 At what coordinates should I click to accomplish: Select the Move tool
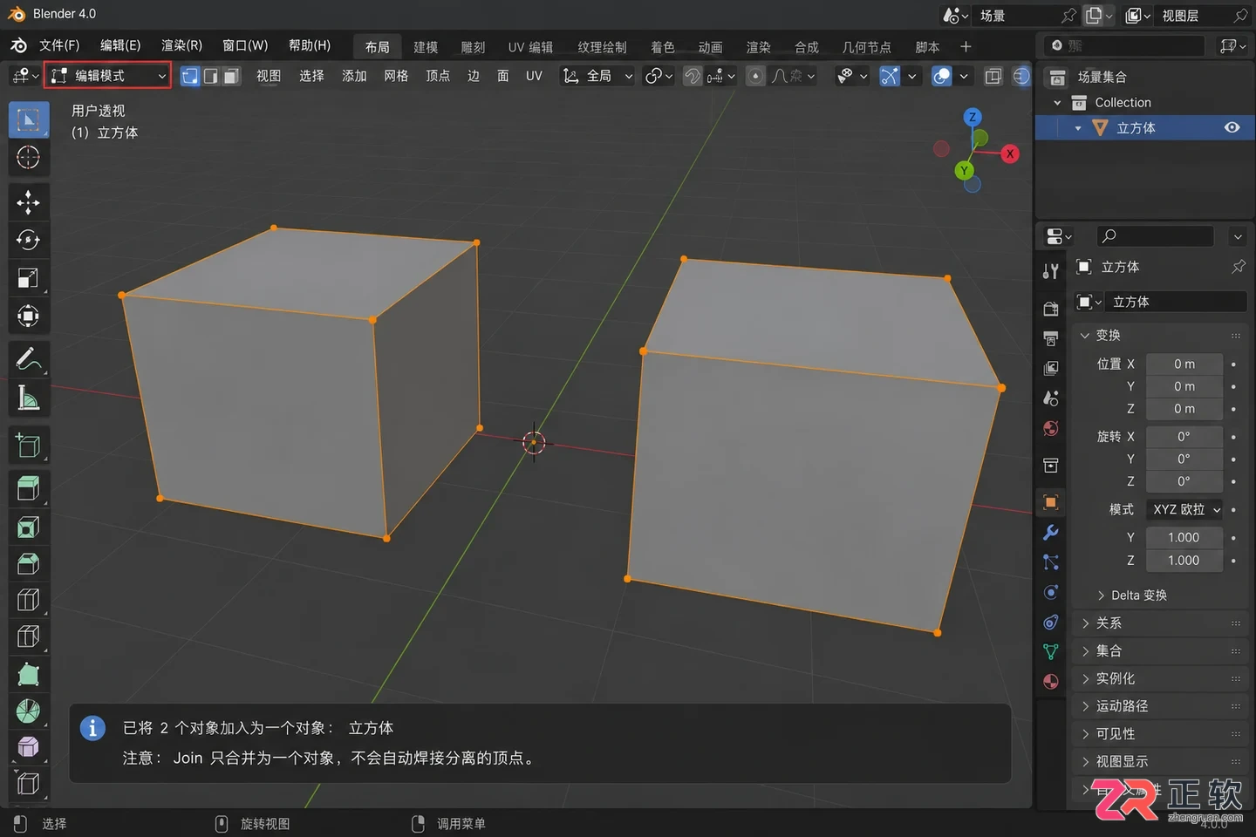(x=29, y=202)
